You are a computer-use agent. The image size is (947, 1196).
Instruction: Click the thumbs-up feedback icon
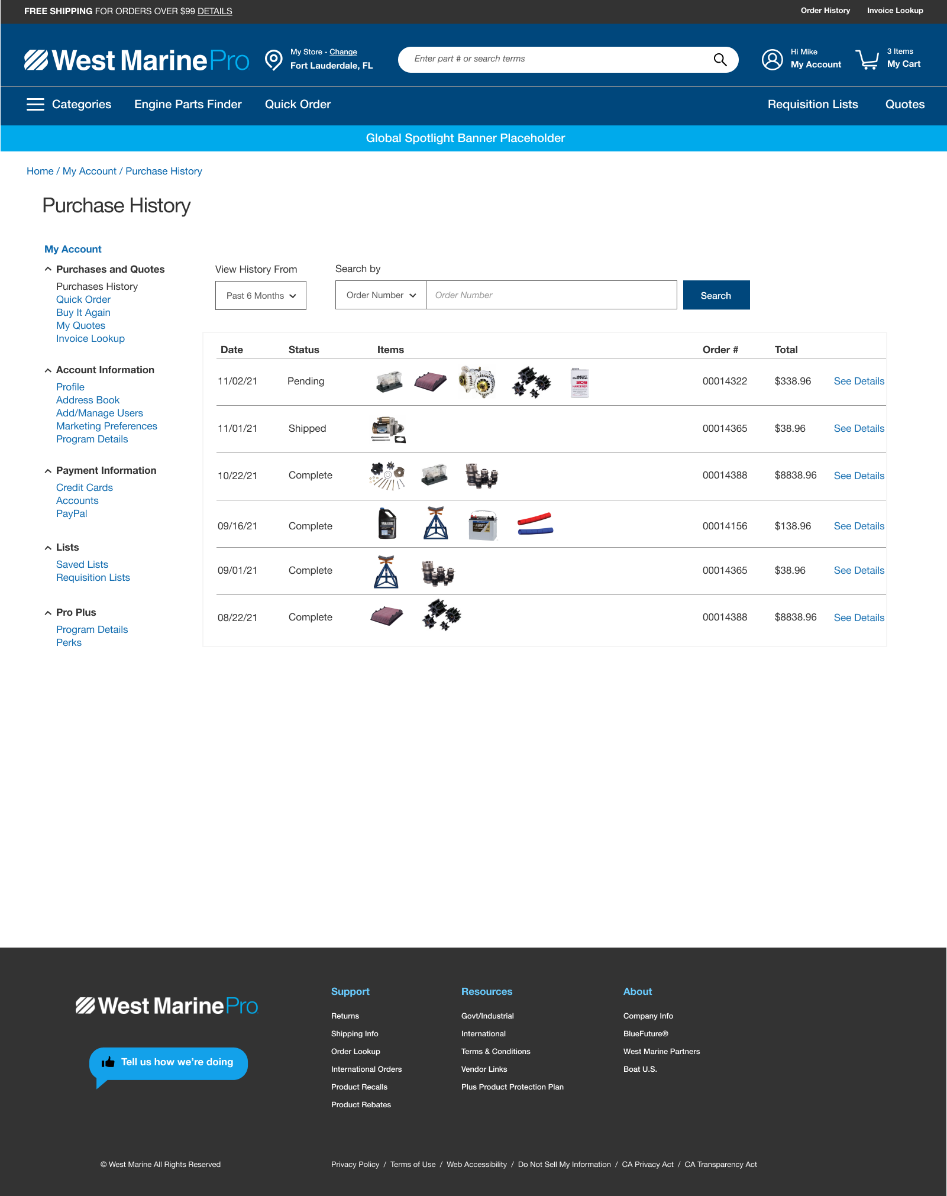coord(108,1062)
